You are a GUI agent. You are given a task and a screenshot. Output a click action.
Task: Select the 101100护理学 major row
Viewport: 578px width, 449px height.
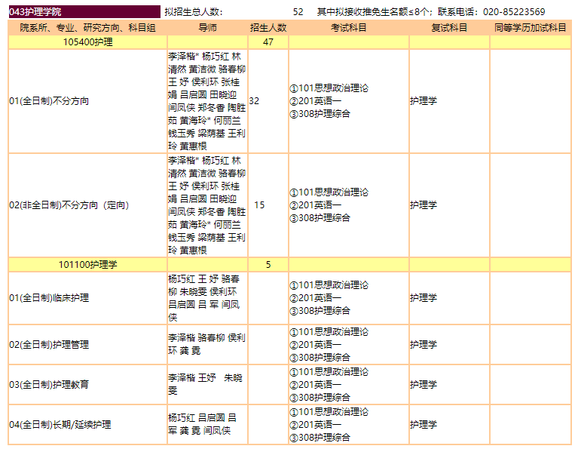point(88,264)
